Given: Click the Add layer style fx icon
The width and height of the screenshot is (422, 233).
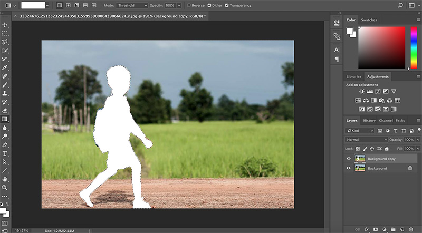Looking at the screenshot, I should (x=367, y=229).
